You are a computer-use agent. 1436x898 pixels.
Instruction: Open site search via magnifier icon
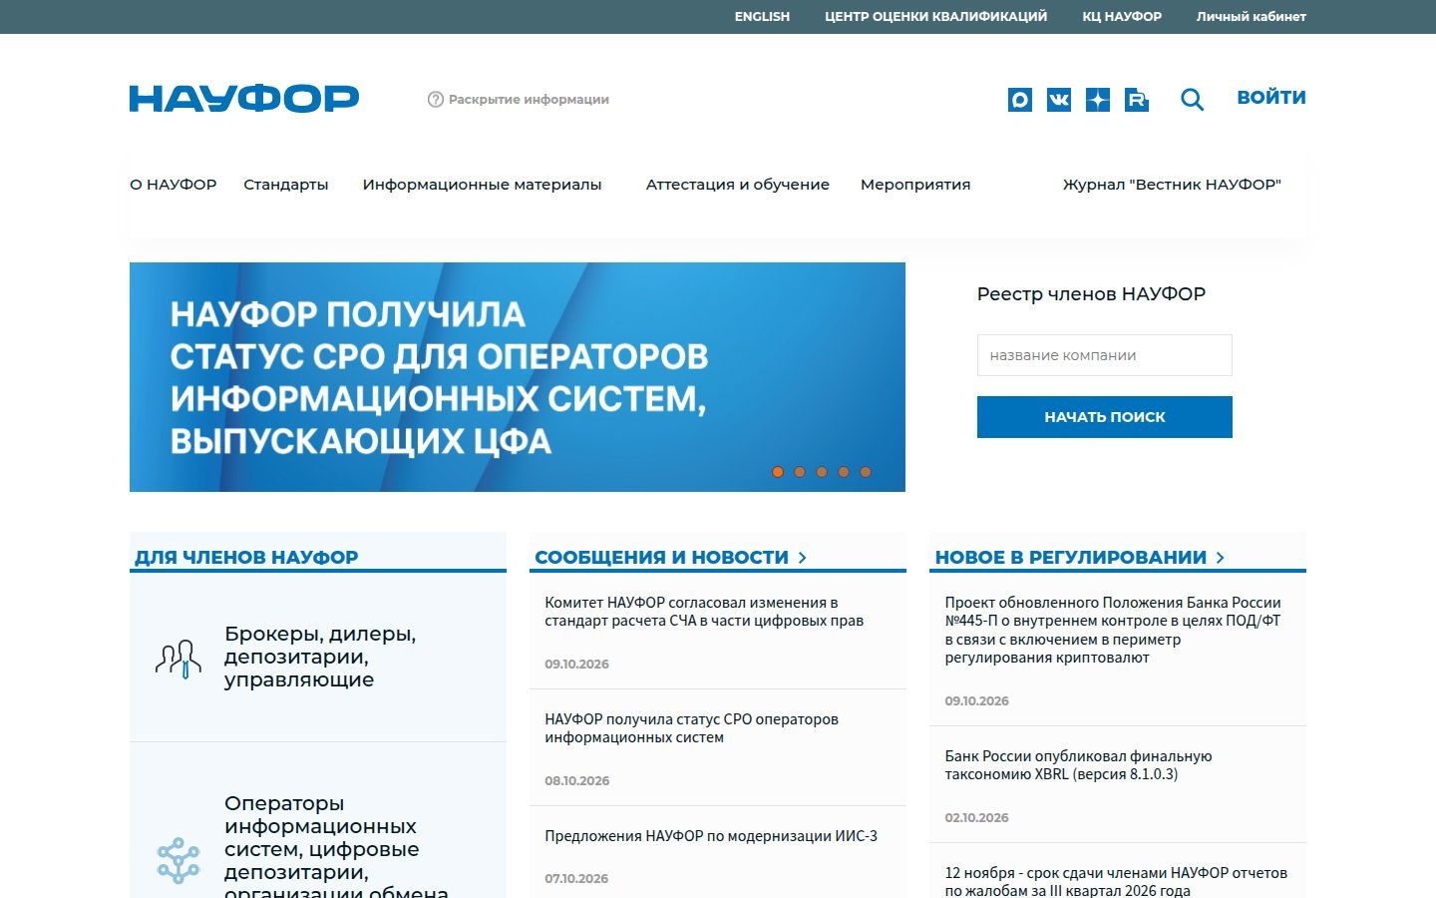click(x=1193, y=100)
